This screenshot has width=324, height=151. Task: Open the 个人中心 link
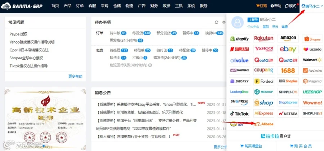[x=253, y=27]
